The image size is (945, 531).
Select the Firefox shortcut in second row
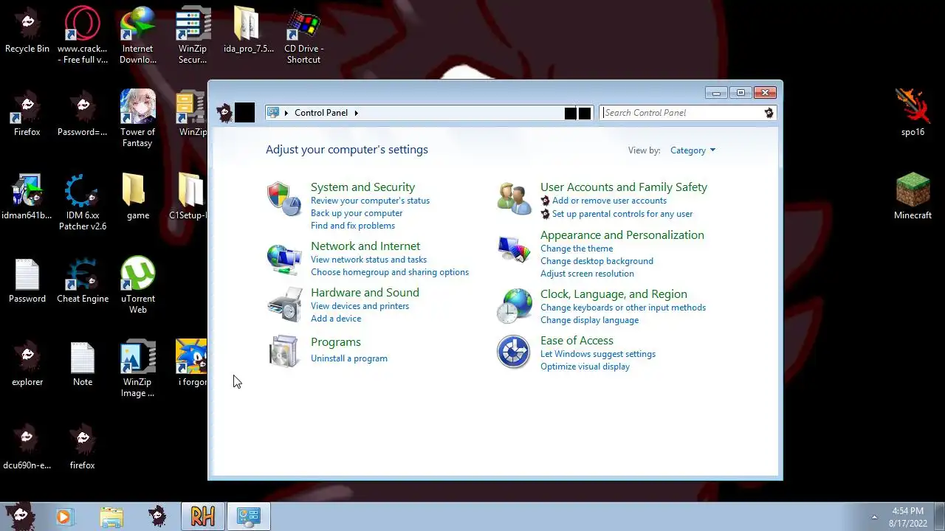click(27, 113)
